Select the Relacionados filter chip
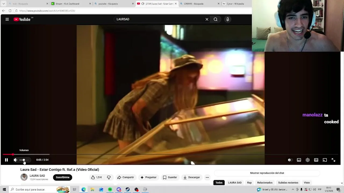 coord(265,183)
